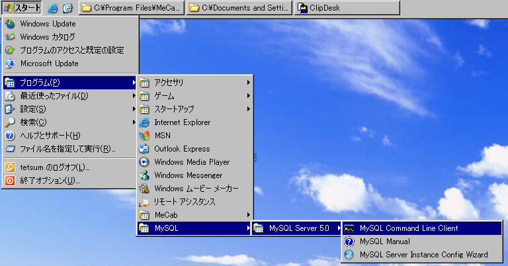Switch to ClipDesk taskbar button

(x=347, y=8)
